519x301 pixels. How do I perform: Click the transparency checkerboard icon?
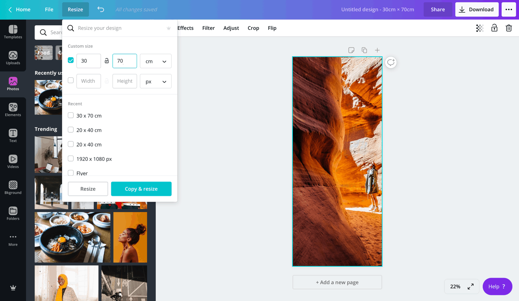pos(479,28)
